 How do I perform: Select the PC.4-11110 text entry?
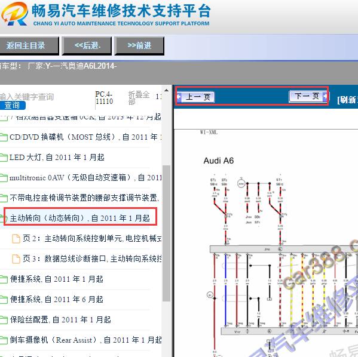pos(104,98)
